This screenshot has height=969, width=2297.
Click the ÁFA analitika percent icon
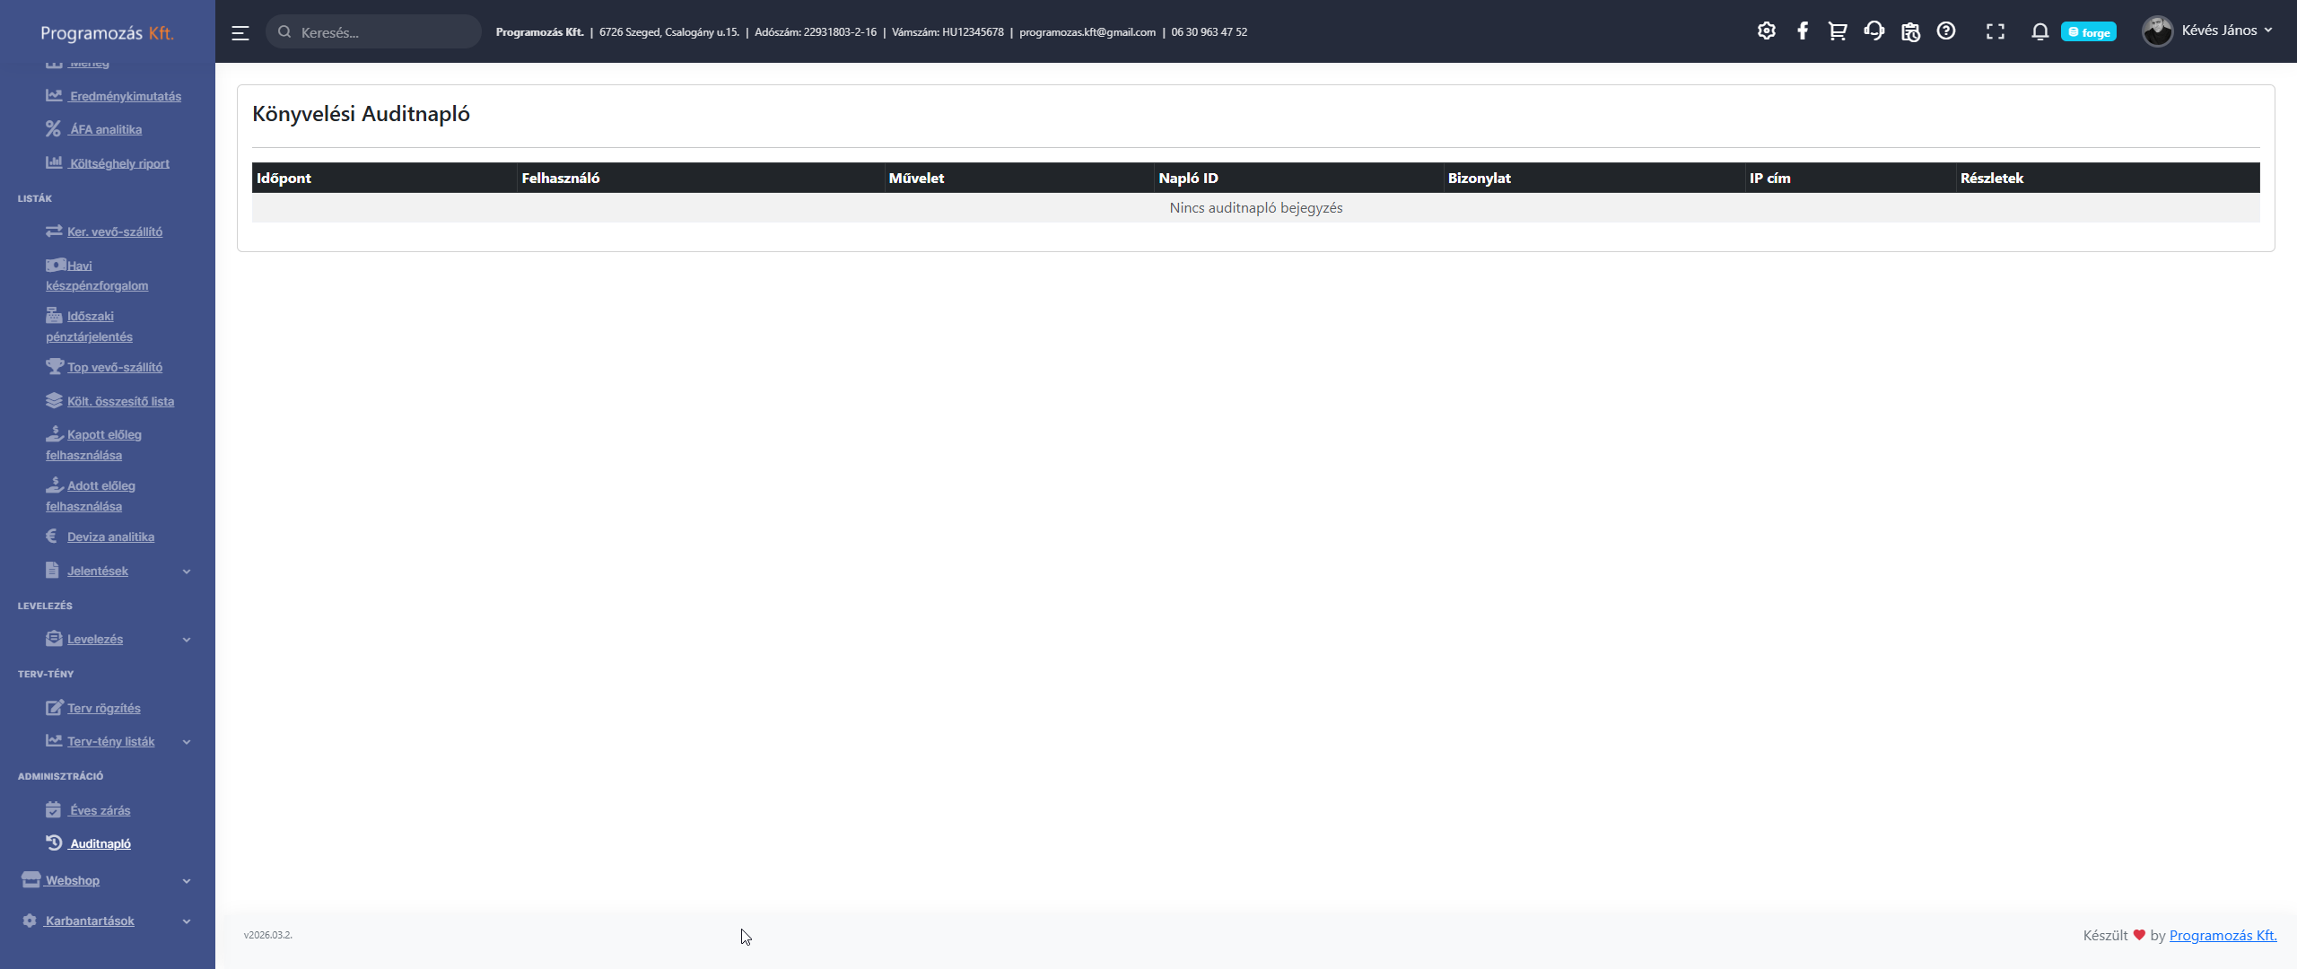point(54,128)
